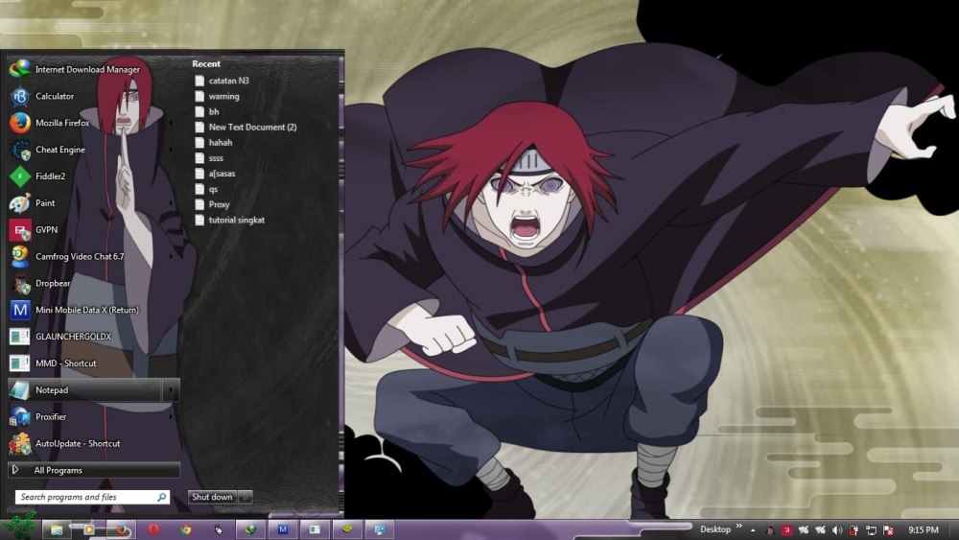Expand Notepad recent files arrow
The height and width of the screenshot is (540, 959).
pos(171,390)
